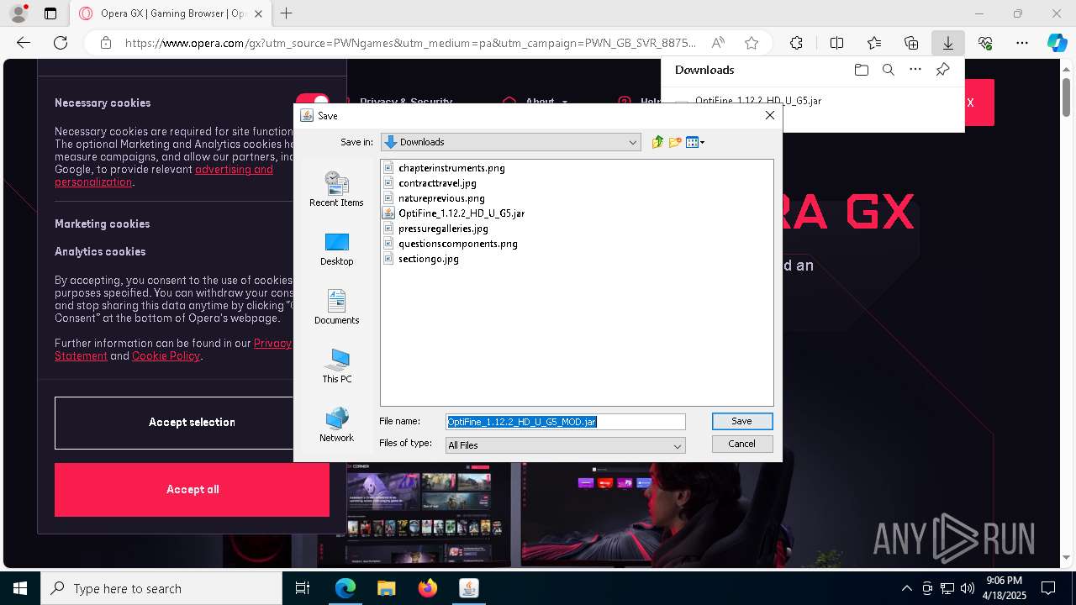Refresh the Opera GX page
Image resolution: width=1076 pixels, height=605 pixels.
(x=61, y=43)
